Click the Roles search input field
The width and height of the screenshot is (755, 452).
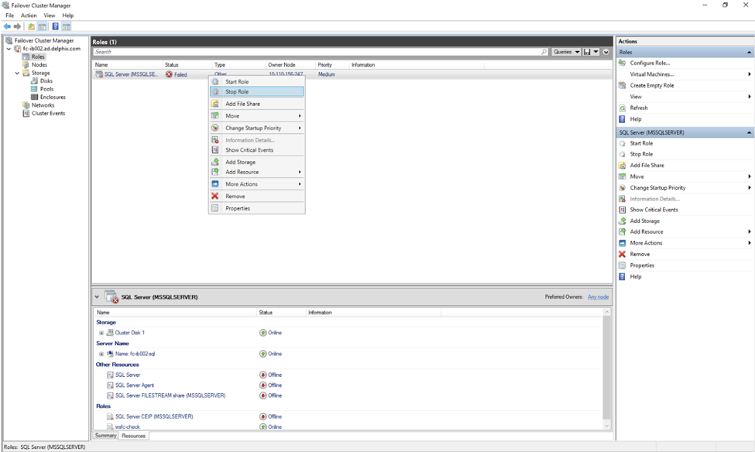[317, 52]
